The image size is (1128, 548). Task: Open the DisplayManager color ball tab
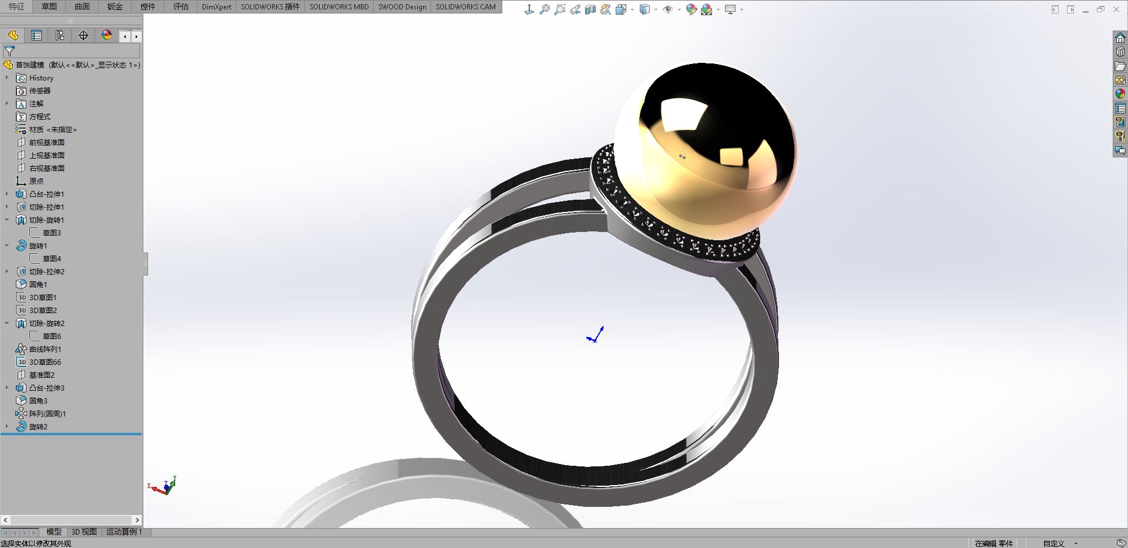click(x=107, y=35)
